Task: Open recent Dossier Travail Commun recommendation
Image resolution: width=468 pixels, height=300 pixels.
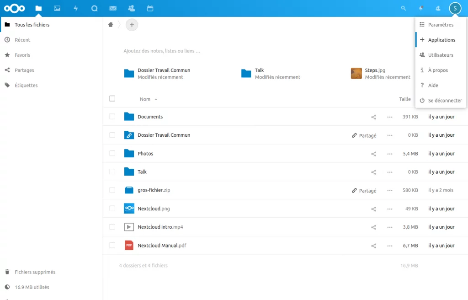Action: pyautogui.click(x=157, y=74)
